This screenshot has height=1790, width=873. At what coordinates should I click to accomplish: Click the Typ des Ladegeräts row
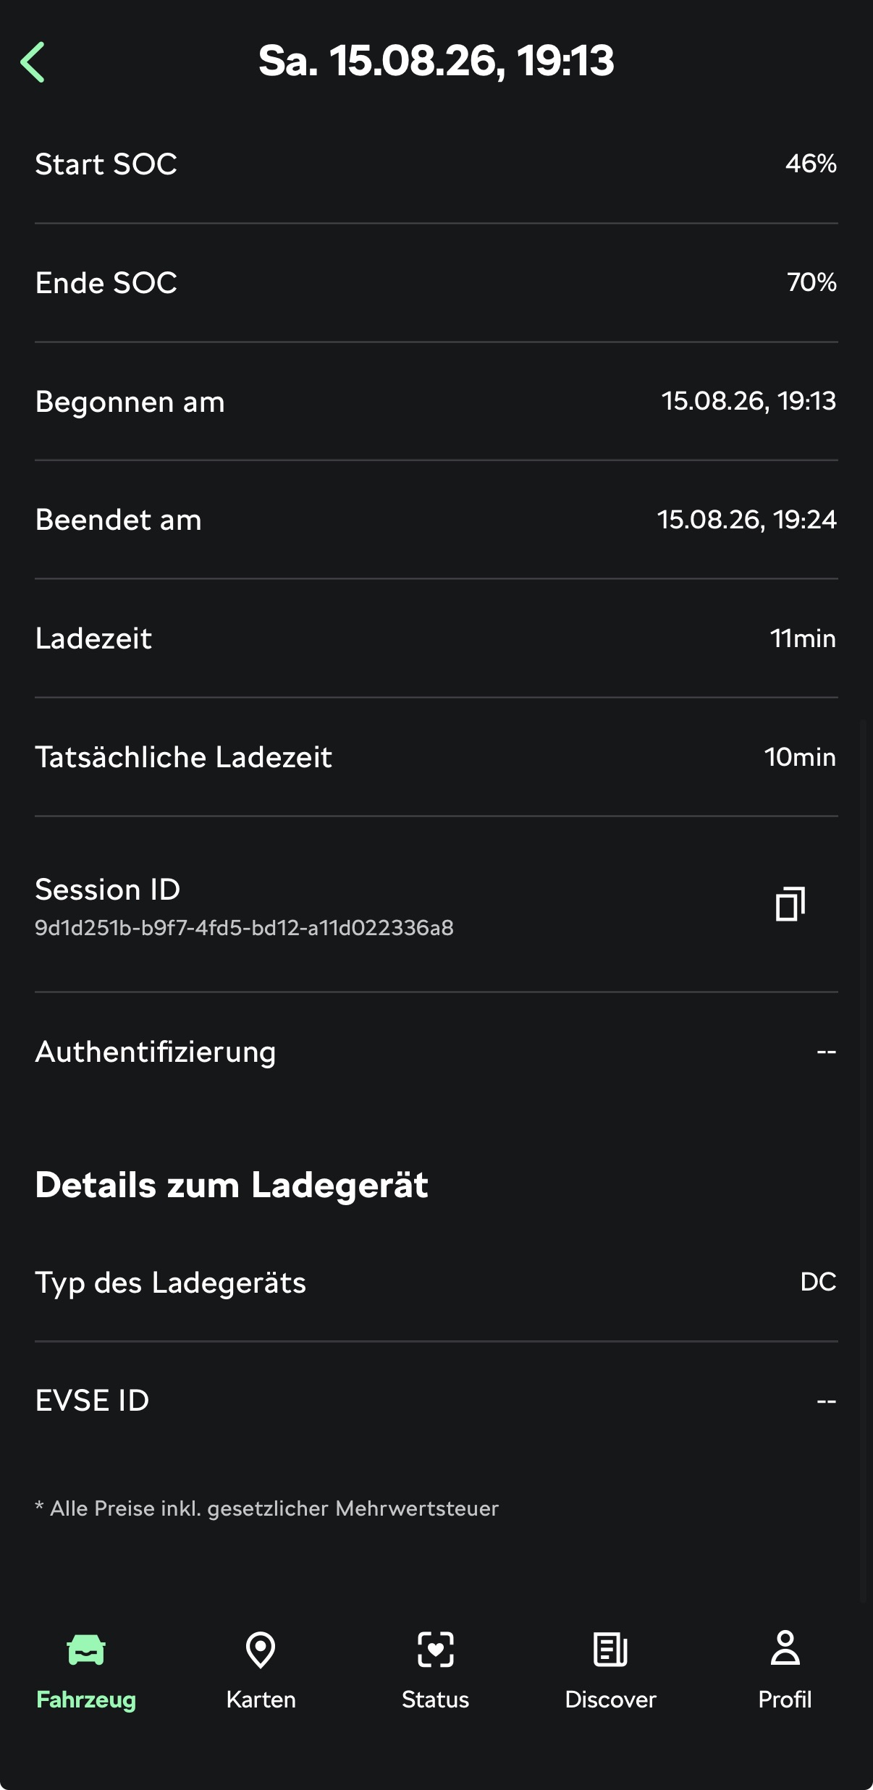coord(436,1282)
